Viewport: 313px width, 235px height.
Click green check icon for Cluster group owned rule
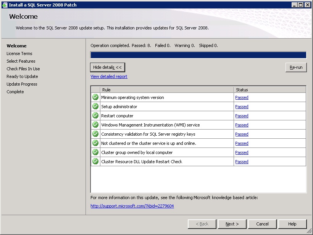pos(95,152)
